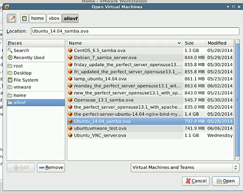The height and width of the screenshot is (193, 243).
Task: Click the new_the_perfect_server file icon
Action: pyautogui.click(x=70, y=93)
